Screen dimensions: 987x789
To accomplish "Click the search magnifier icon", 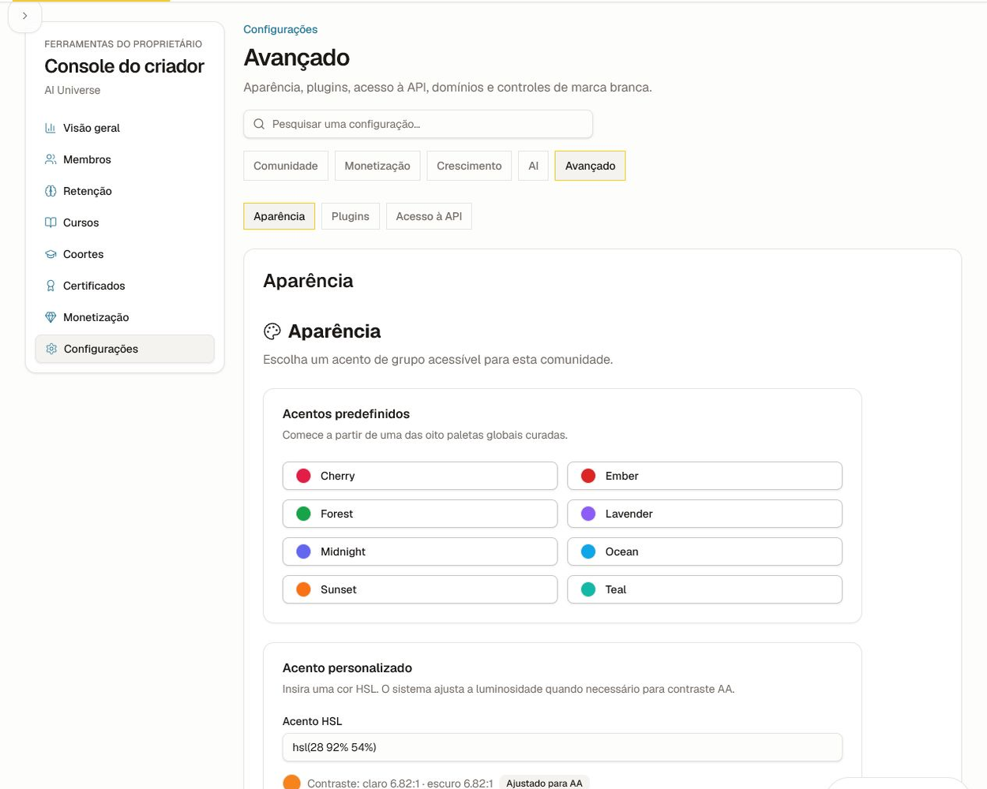I will coord(259,124).
